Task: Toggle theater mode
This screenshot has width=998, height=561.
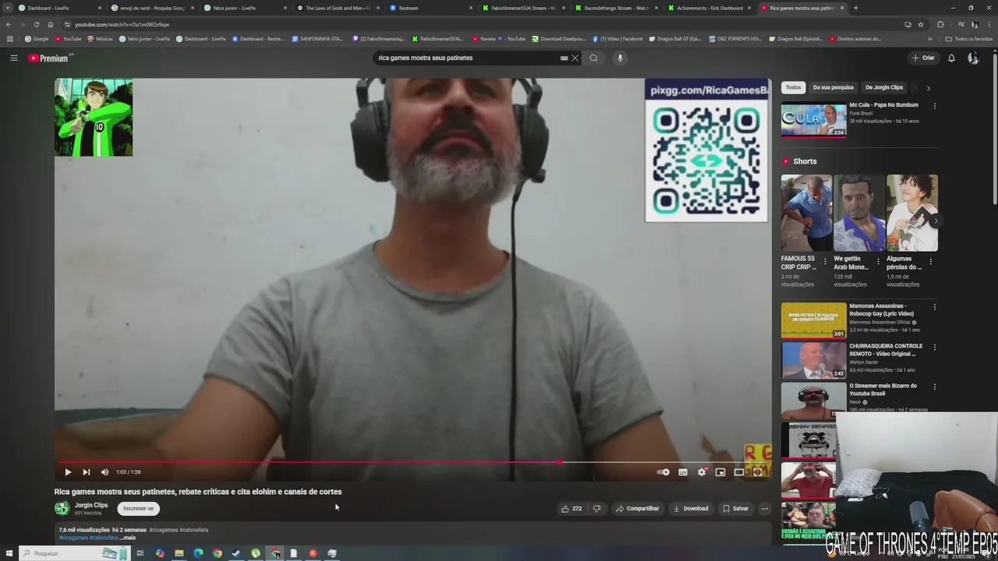Action: (x=739, y=471)
